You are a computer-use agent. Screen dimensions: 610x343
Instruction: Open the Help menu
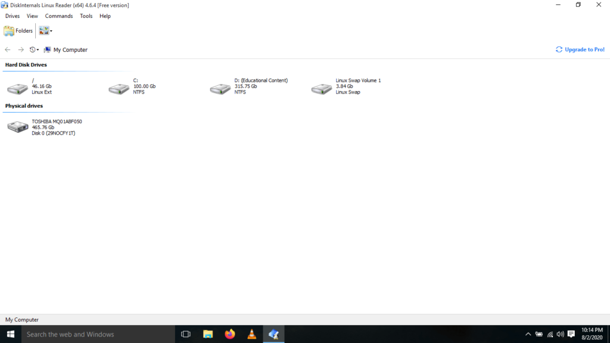point(105,16)
